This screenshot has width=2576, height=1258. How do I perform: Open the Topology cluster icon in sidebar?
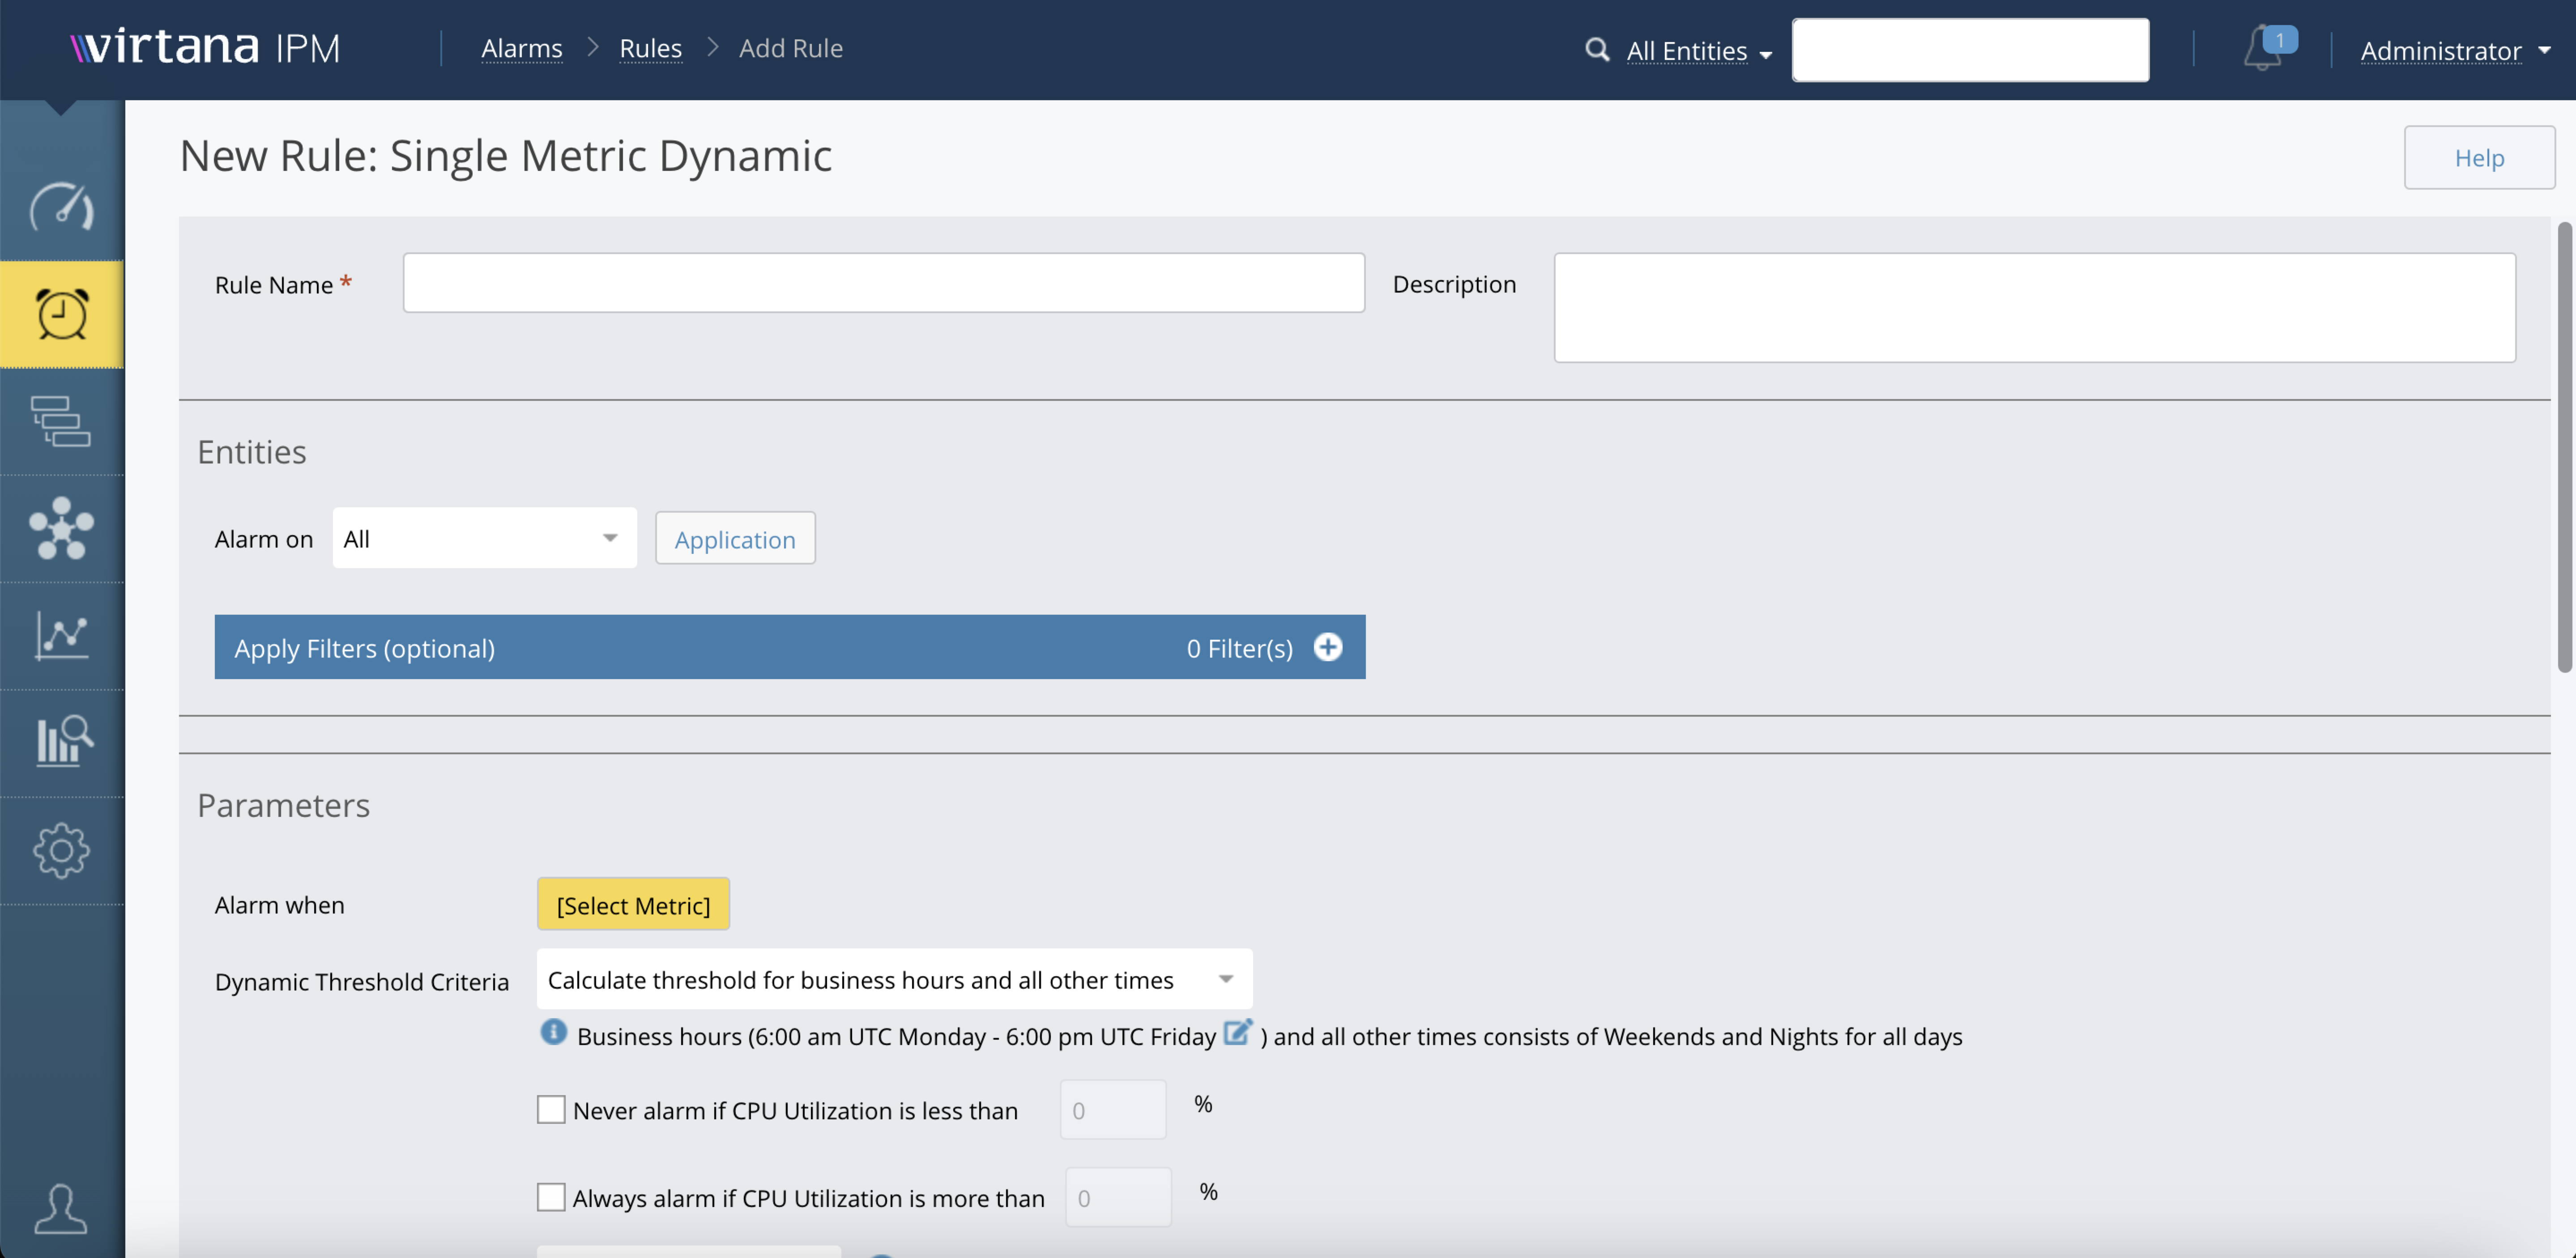(62, 528)
